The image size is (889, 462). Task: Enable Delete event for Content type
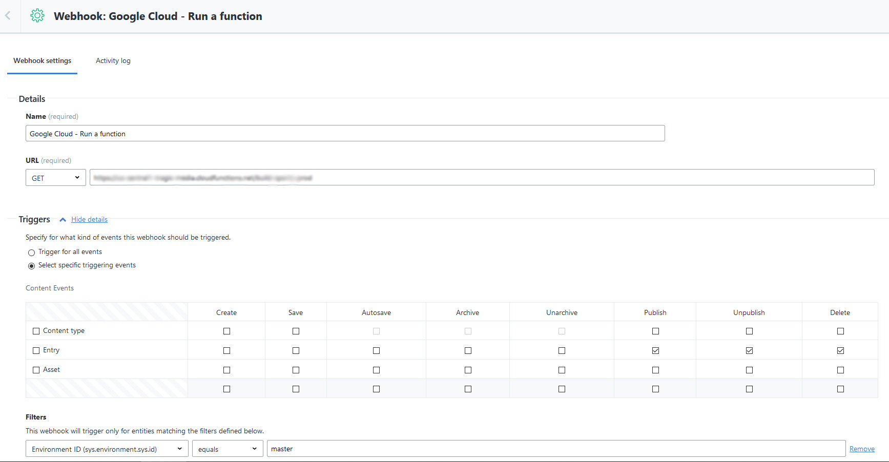coord(840,331)
